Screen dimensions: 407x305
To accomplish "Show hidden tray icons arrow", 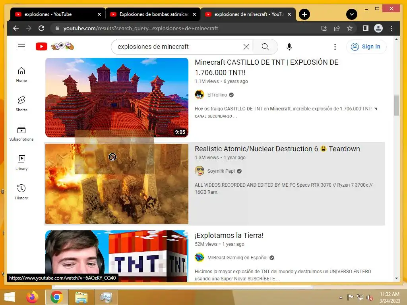I will click(341, 297).
